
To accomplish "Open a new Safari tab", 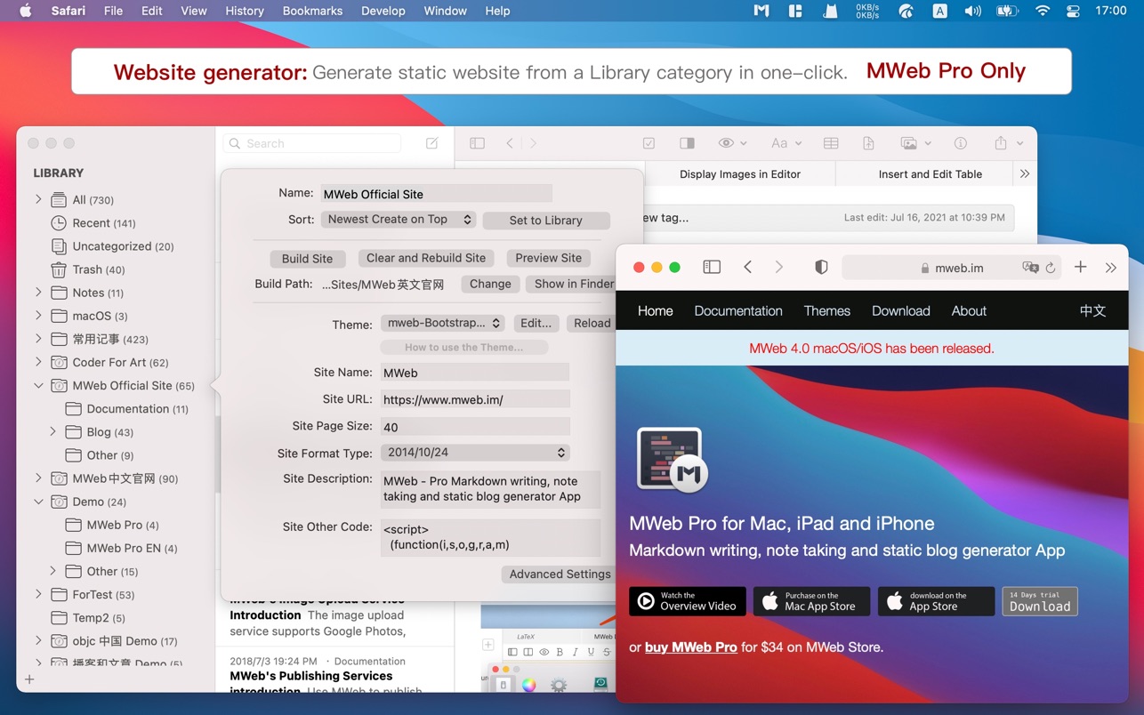I will 1080,267.
